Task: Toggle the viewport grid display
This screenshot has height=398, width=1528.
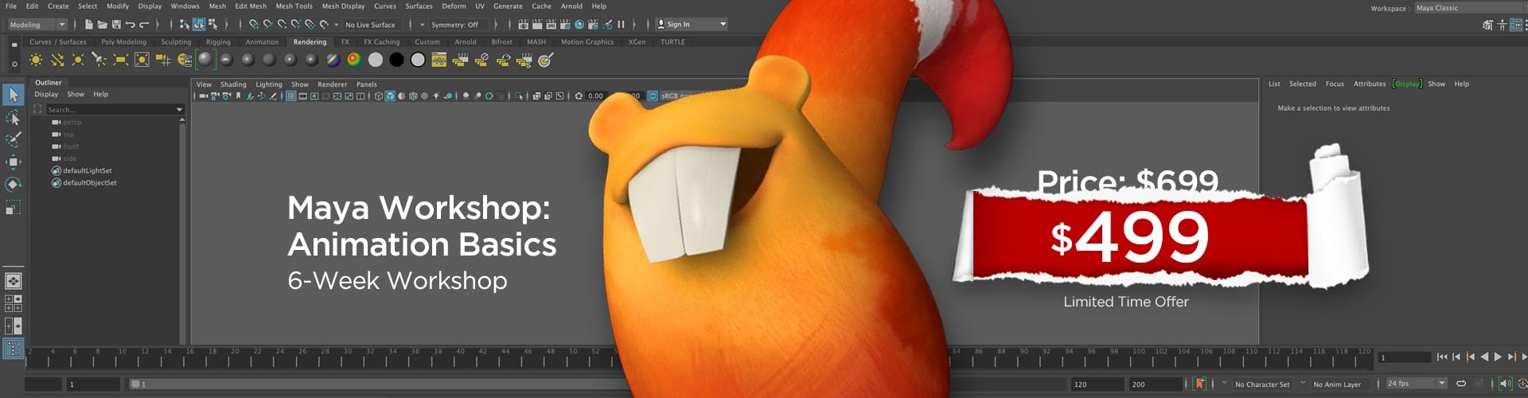Action: [291, 96]
